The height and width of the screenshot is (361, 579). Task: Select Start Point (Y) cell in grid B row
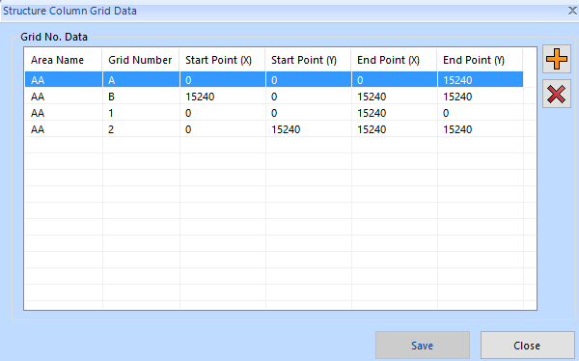(x=309, y=97)
